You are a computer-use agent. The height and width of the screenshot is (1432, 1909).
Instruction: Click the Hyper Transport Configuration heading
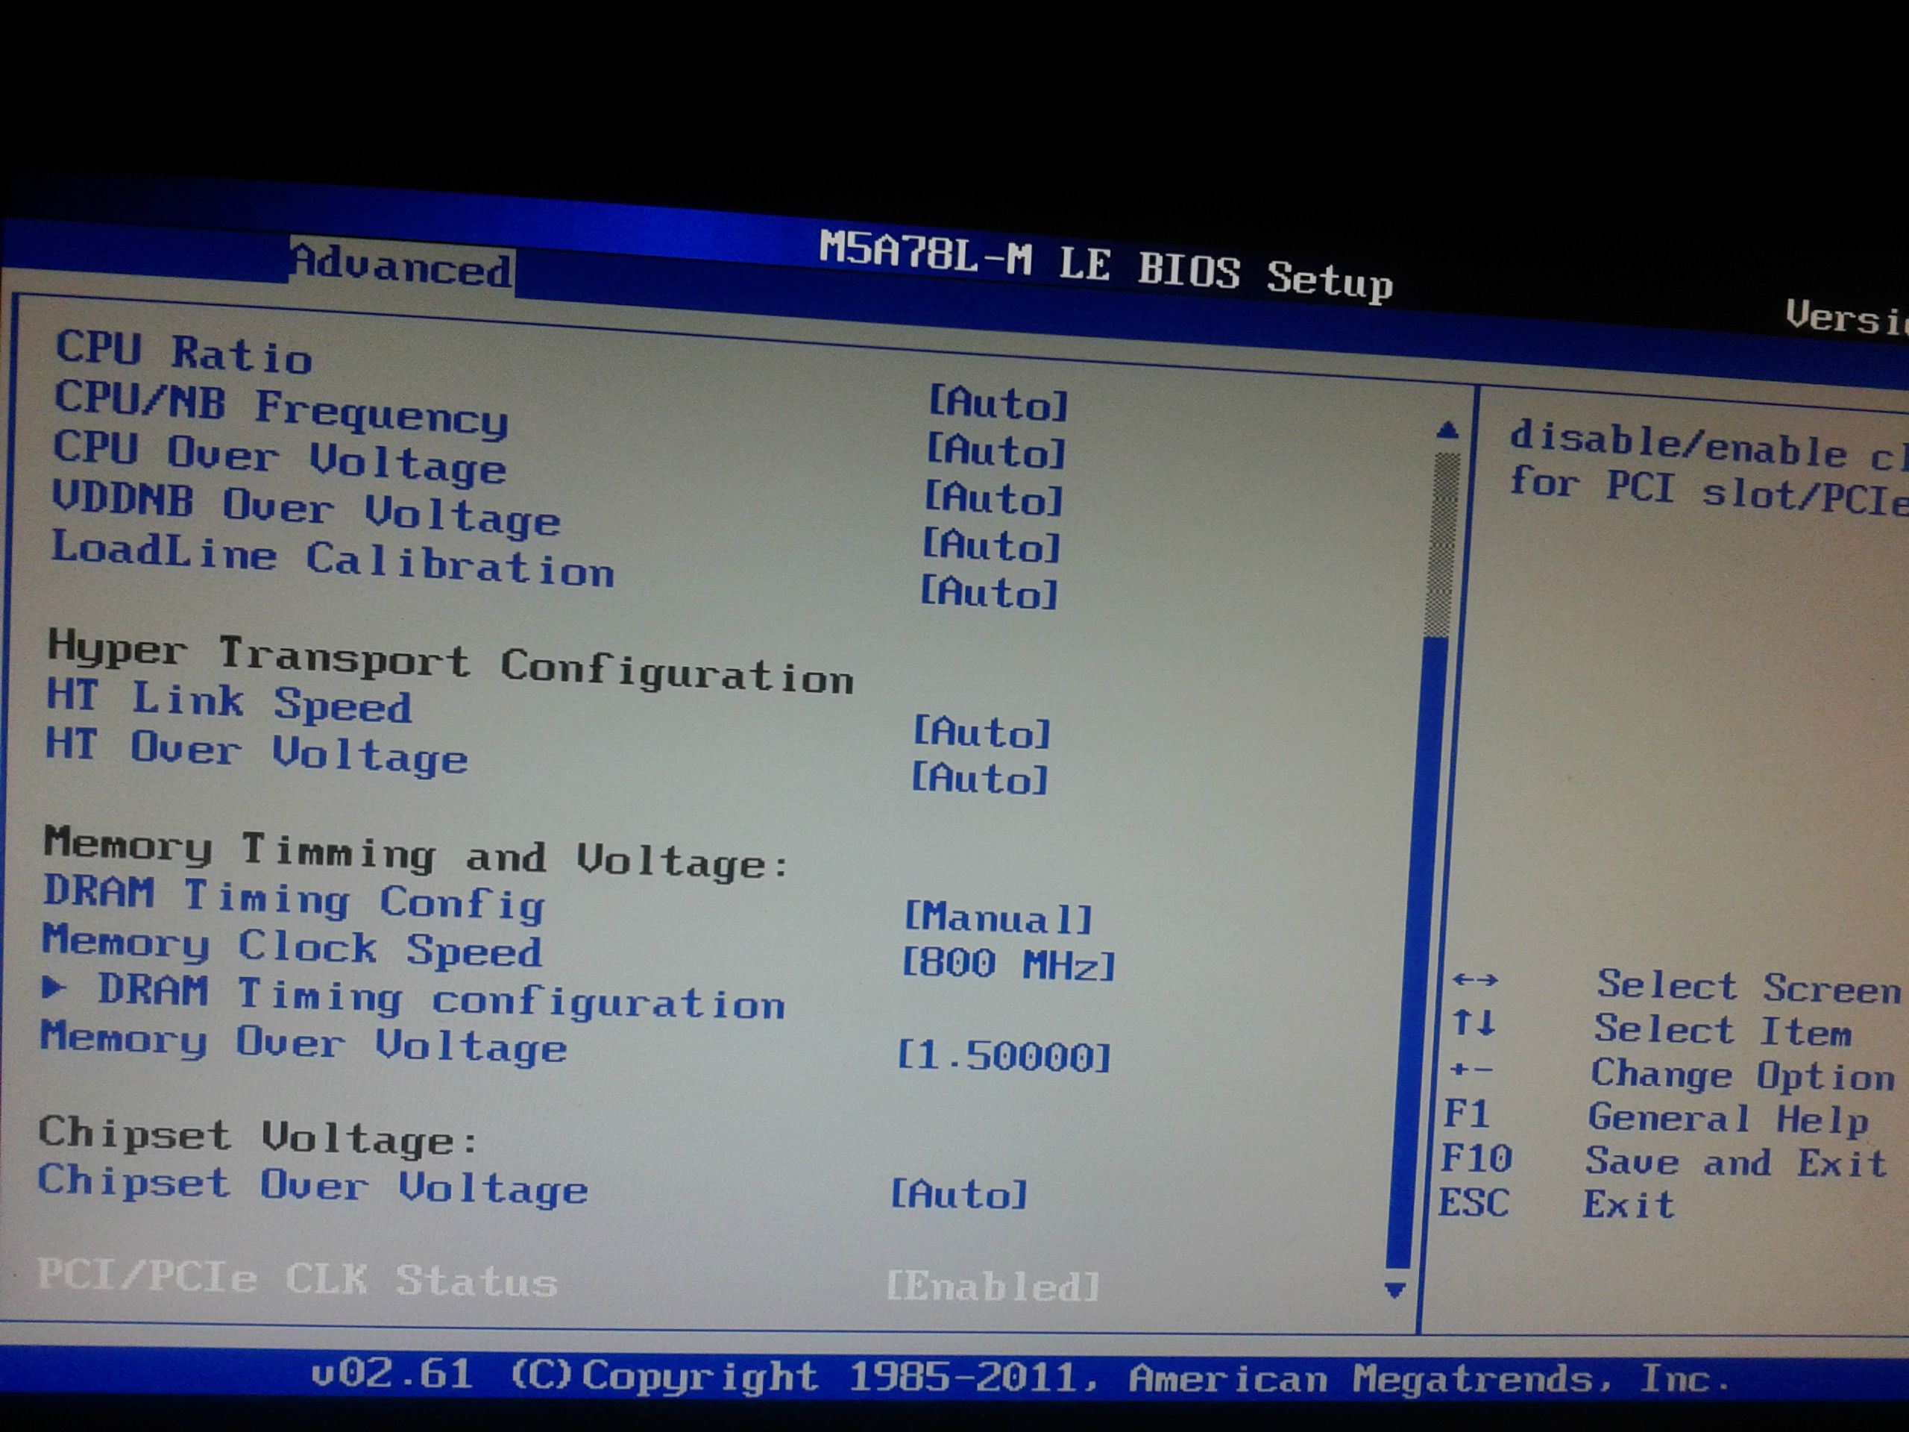click(450, 663)
